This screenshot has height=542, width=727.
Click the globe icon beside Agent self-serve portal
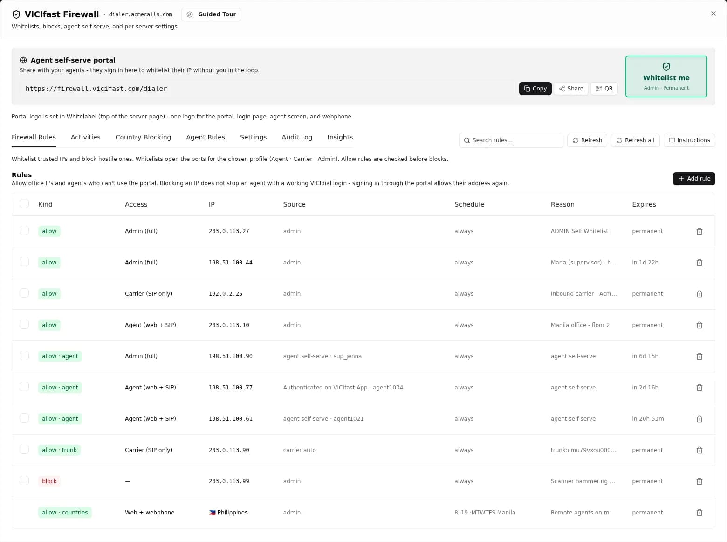(x=23, y=60)
